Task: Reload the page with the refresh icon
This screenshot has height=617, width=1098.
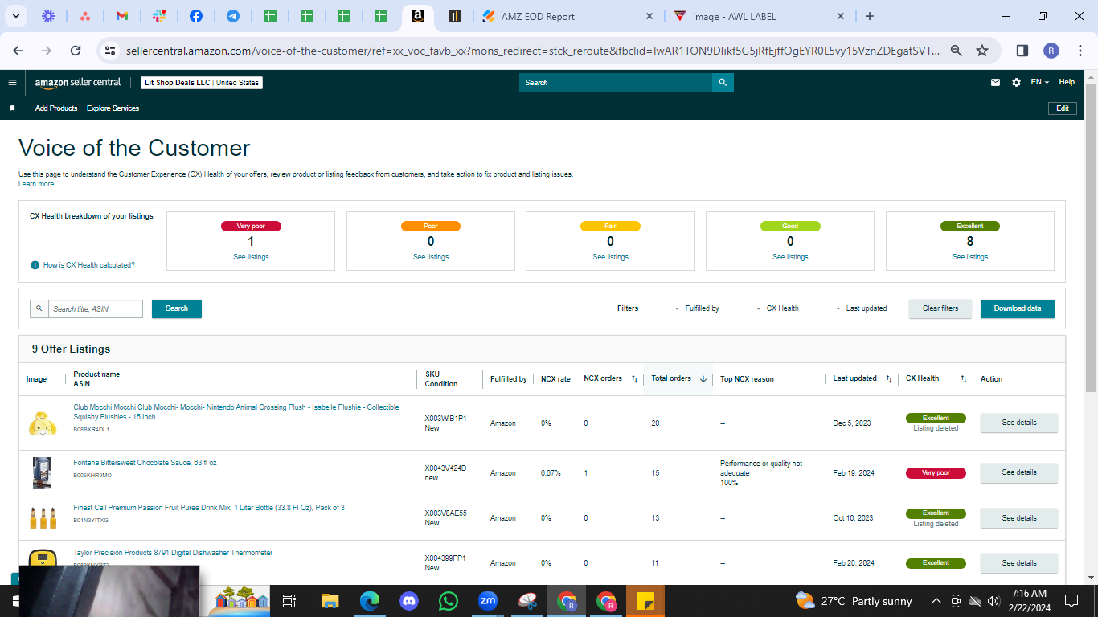Action: coord(76,51)
